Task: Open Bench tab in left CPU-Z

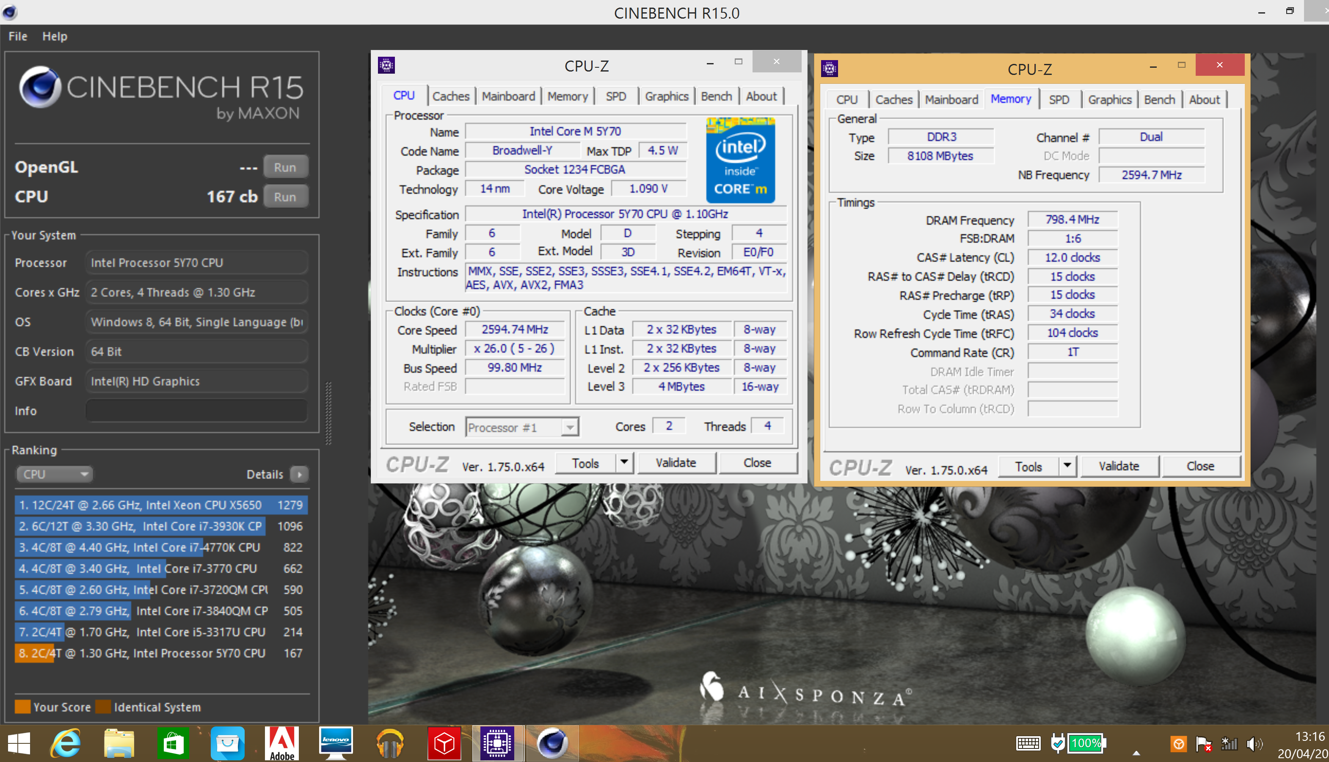Action: pos(716,96)
